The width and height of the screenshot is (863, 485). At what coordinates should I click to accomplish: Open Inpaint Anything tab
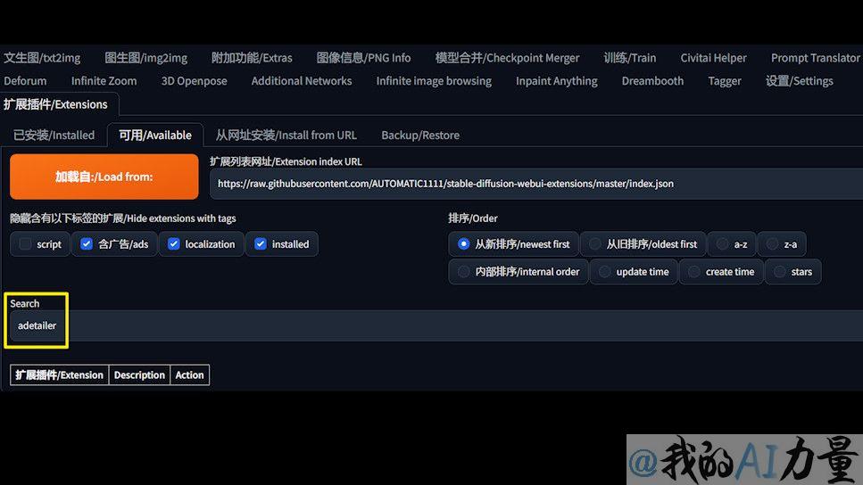point(556,81)
